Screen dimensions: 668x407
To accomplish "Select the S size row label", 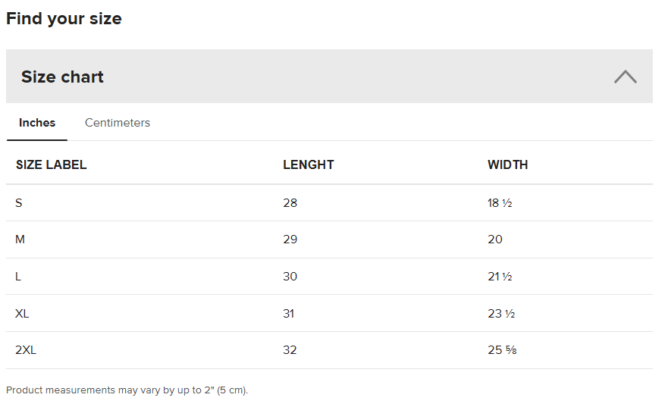I will (19, 202).
